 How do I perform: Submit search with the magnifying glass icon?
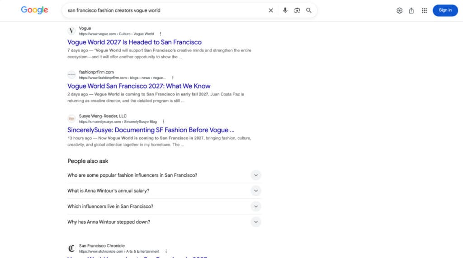pos(308,10)
